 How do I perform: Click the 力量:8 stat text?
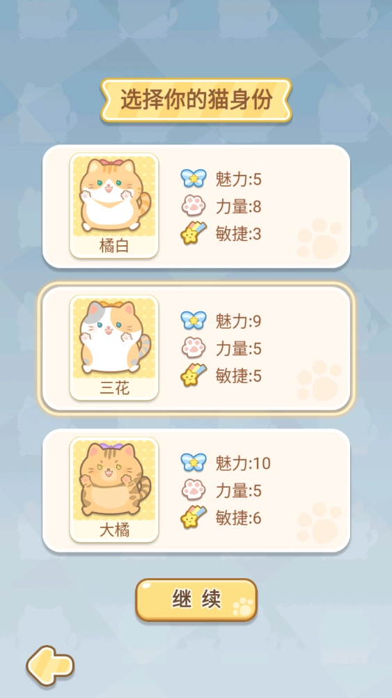(239, 207)
